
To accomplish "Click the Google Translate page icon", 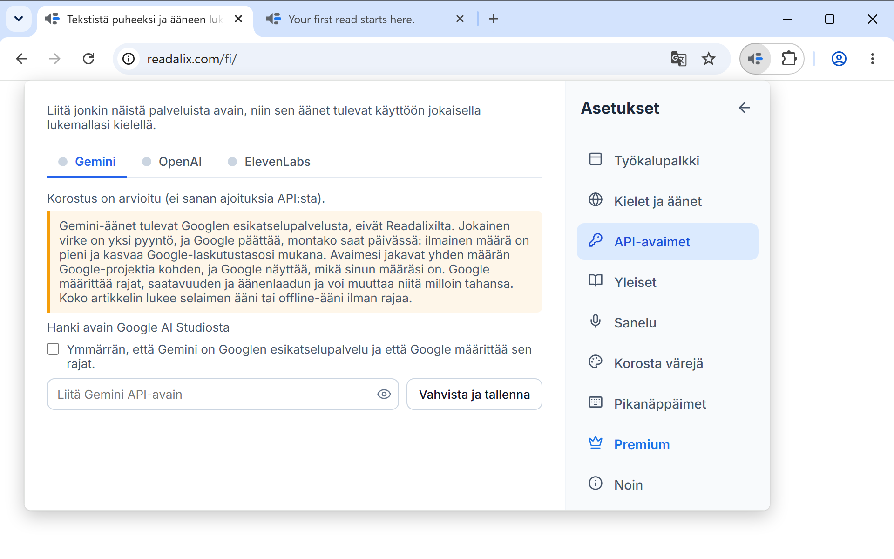I will tap(678, 59).
